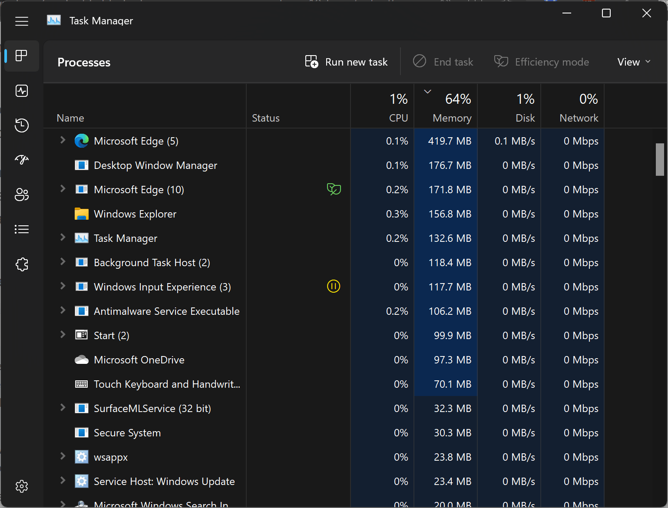
Task: Select the Windows Explorer process row
Action: pos(324,214)
